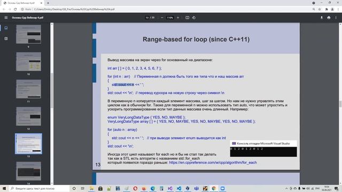Image resolution: width=342 pixels, height=192 pixels.
Task: Open page 14 thumbnail
Action: coord(28,171)
